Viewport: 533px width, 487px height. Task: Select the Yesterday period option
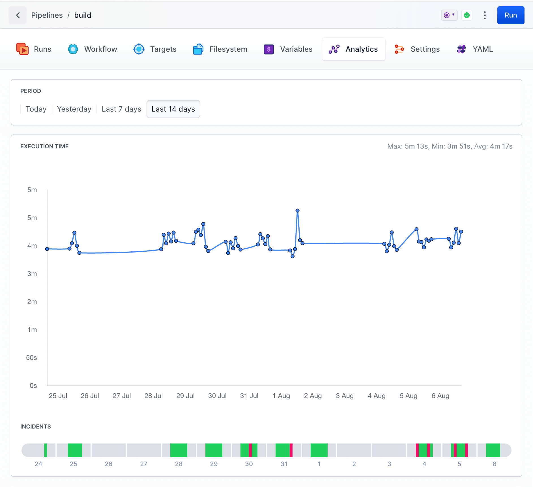(x=74, y=109)
